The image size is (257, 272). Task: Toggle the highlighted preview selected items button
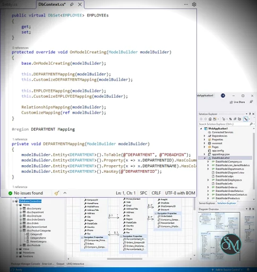tap(246, 119)
